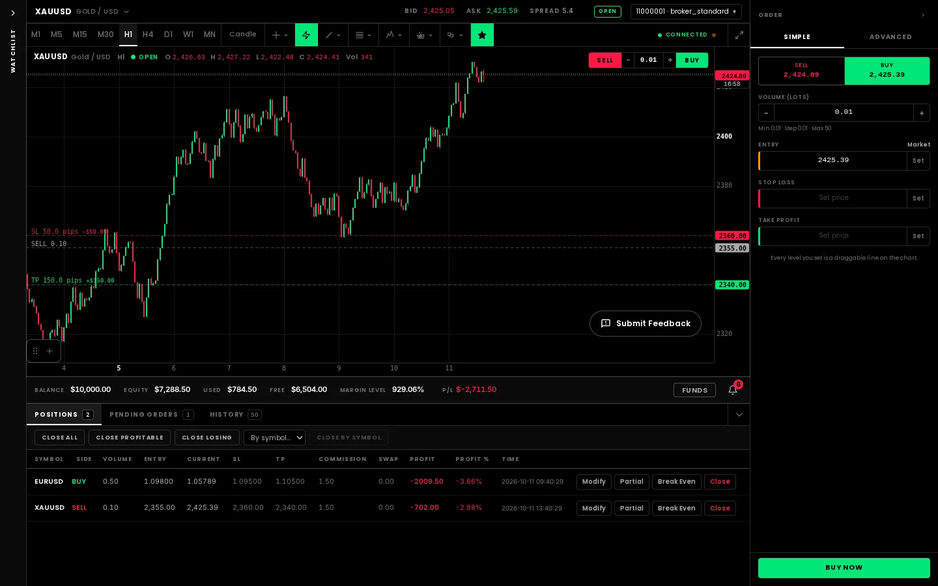Image resolution: width=938 pixels, height=586 pixels.
Task: Click the BUY NOW button
Action: click(844, 568)
